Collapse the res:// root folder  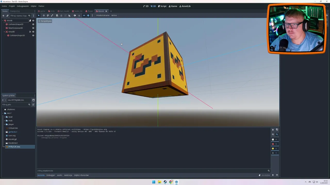click(3, 113)
